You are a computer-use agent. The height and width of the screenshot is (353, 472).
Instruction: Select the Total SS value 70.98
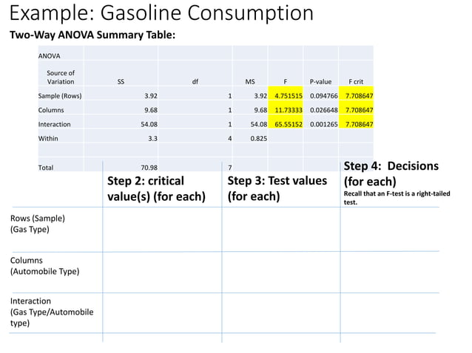coord(149,168)
